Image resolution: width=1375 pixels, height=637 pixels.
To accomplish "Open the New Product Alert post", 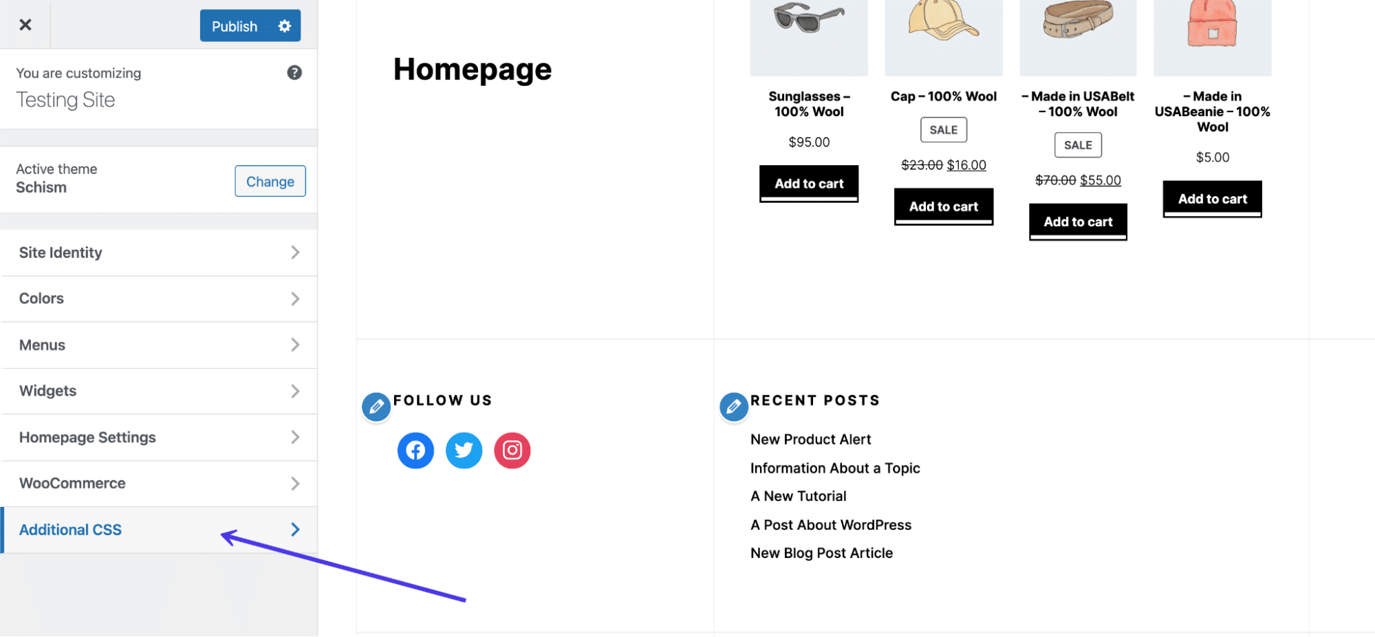I will click(x=810, y=439).
